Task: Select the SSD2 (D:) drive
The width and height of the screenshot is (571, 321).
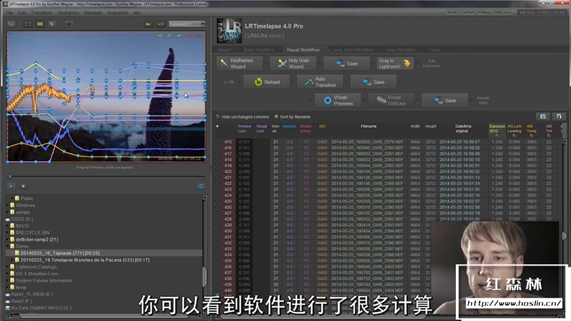Action: [x=20, y=219]
